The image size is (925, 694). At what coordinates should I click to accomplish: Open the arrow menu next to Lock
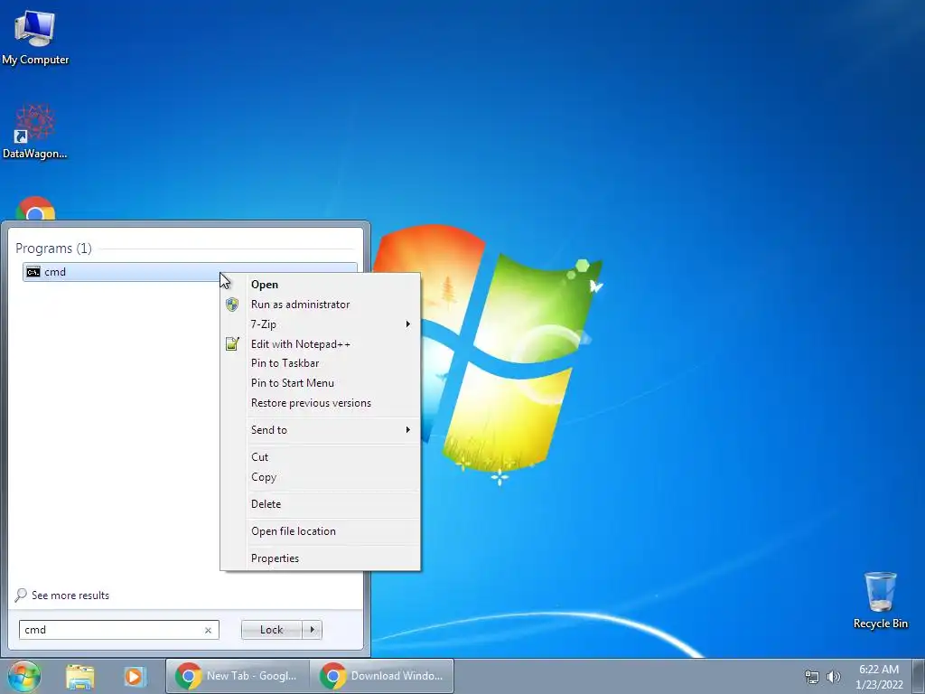312,630
